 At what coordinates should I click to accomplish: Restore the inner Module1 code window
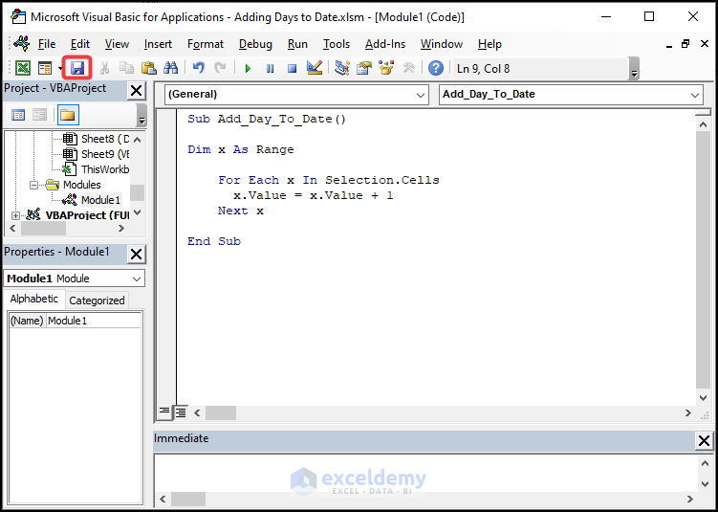pos(685,44)
